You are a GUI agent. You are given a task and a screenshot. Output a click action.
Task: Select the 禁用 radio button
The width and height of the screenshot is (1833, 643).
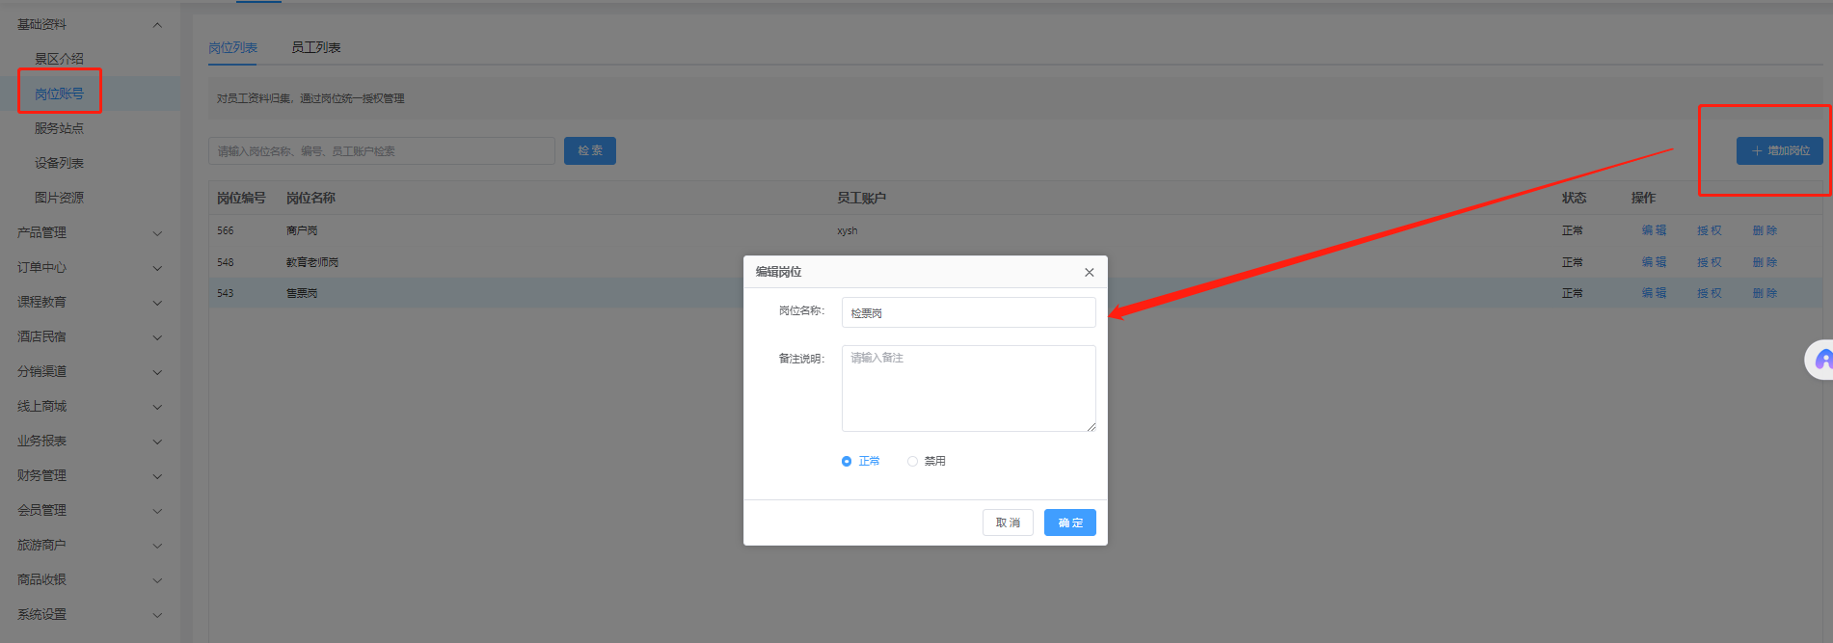(912, 462)
